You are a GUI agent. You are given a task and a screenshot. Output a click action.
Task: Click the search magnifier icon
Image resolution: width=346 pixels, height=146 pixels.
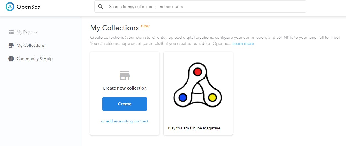(101, 7)
